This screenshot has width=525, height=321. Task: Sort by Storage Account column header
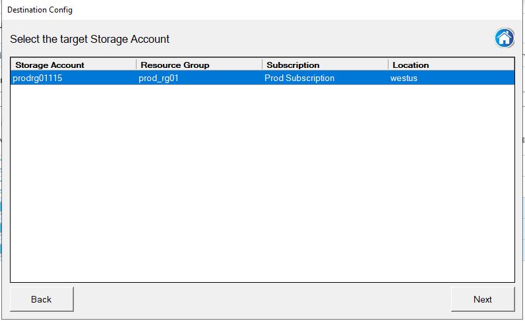(73, 65)
